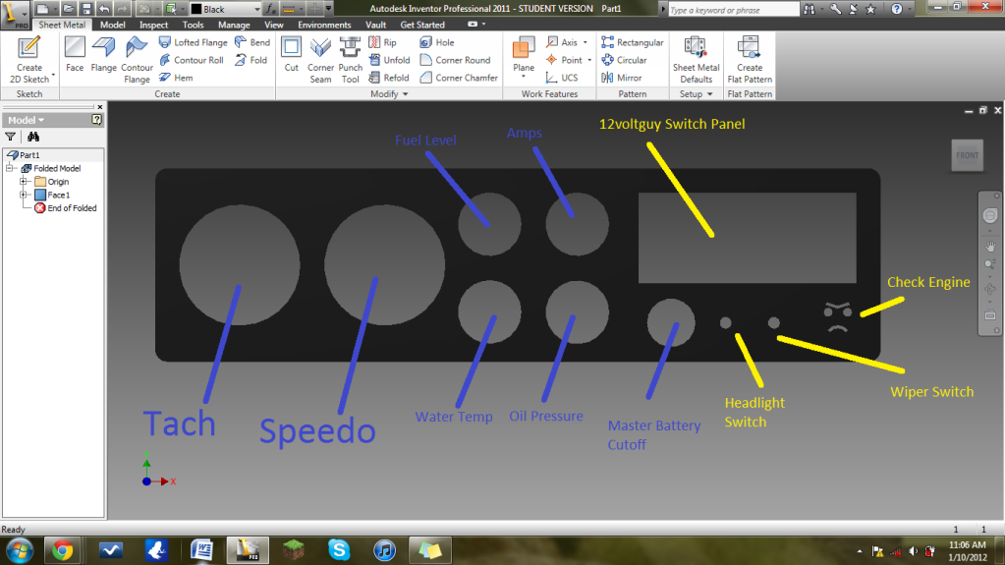Apply Corner Round tool
1005x565 pixels.
point(455,60)
